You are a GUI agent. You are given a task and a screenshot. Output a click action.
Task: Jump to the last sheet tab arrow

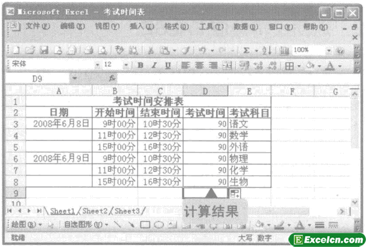point(39,211)
